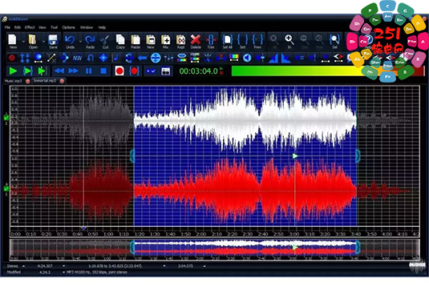Open the File menu
The height and width of the screenshot is (291, 429).
tap(7, 27)
